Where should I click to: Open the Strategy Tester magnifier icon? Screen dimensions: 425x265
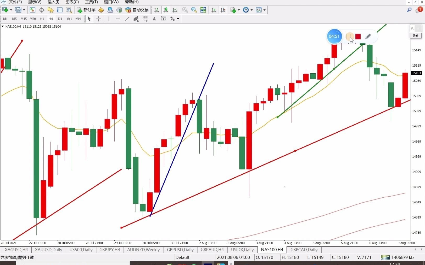click(x=69, y=10)
